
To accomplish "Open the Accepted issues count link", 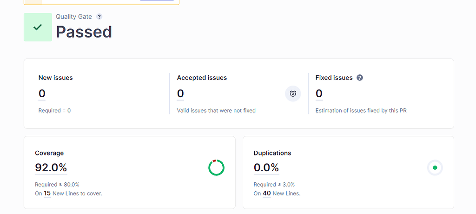I will point(180,94).
